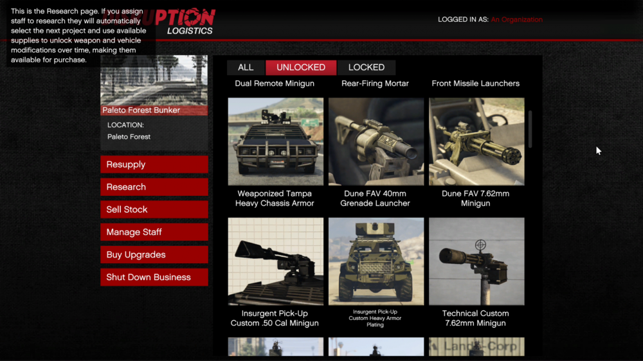Click the 'Front Missile Launchers' label
Viewport: 643px width, 361px height.
click(476, 84)
